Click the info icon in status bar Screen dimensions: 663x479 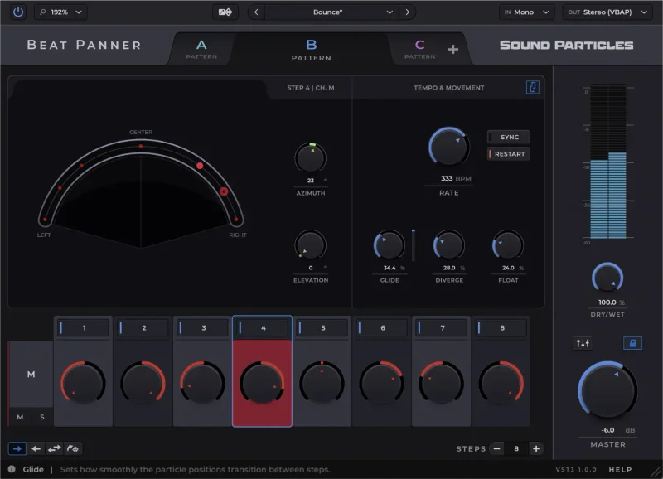click(x=12, y=469)
